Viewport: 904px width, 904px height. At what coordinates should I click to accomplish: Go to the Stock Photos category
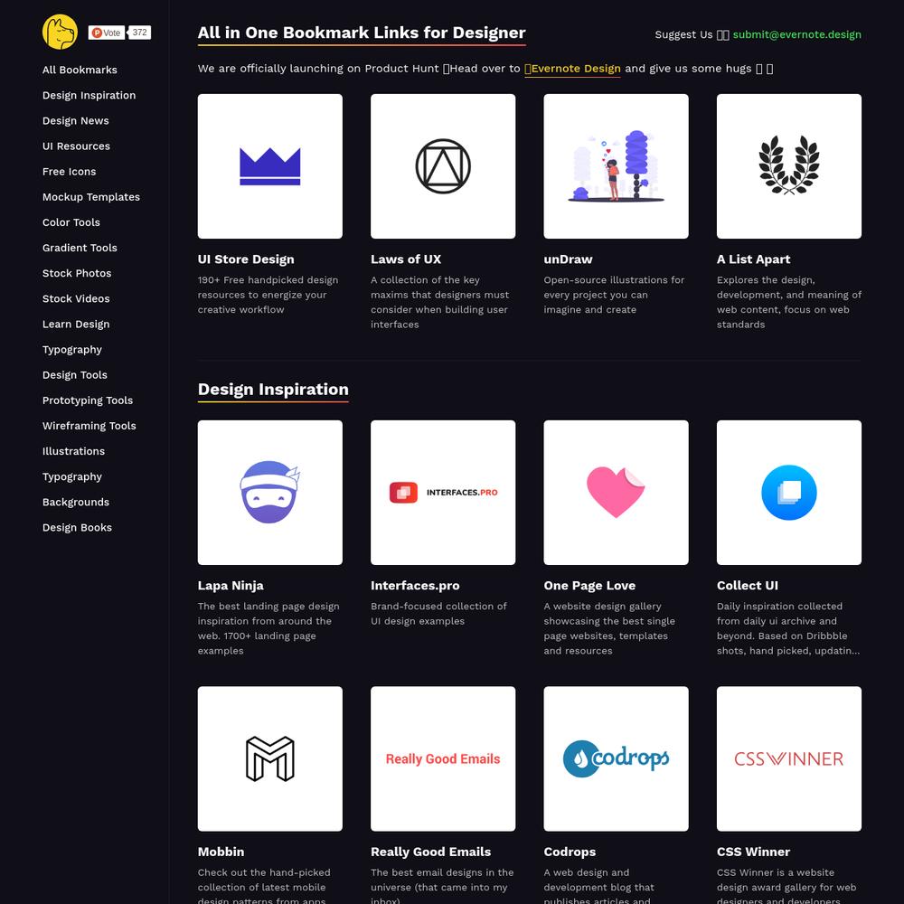(77, 273)
